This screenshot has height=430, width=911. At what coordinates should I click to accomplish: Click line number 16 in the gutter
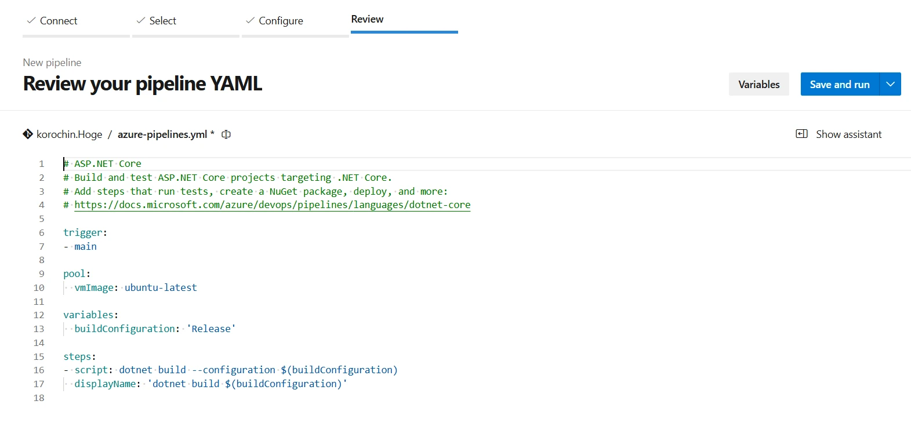(39, 370)
